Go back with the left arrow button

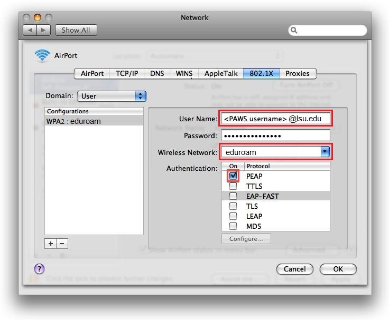[30, 30]
